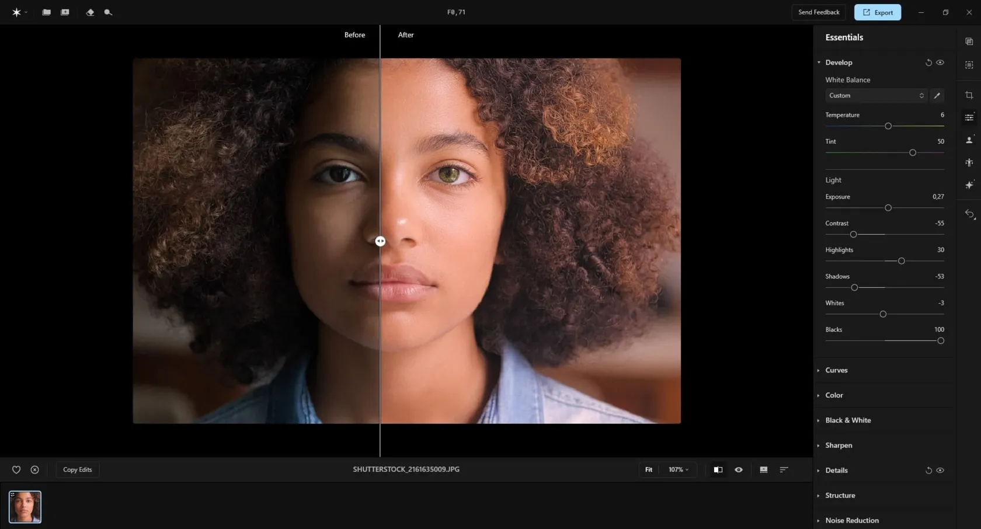Click the Exposure slider handle
981x529 pixels.
click(888, 208)
